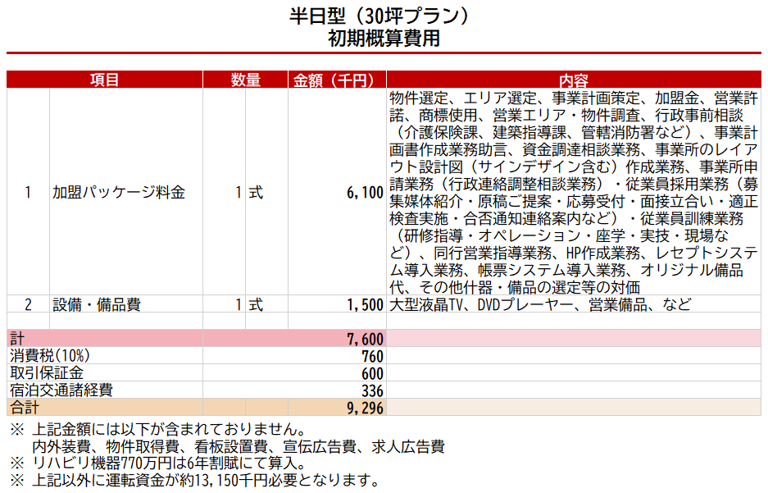Select the 760 tax amount
Image resolution: width=768 pixels, height=493 pixels.
pyautogui.click(x=373, y=357)
